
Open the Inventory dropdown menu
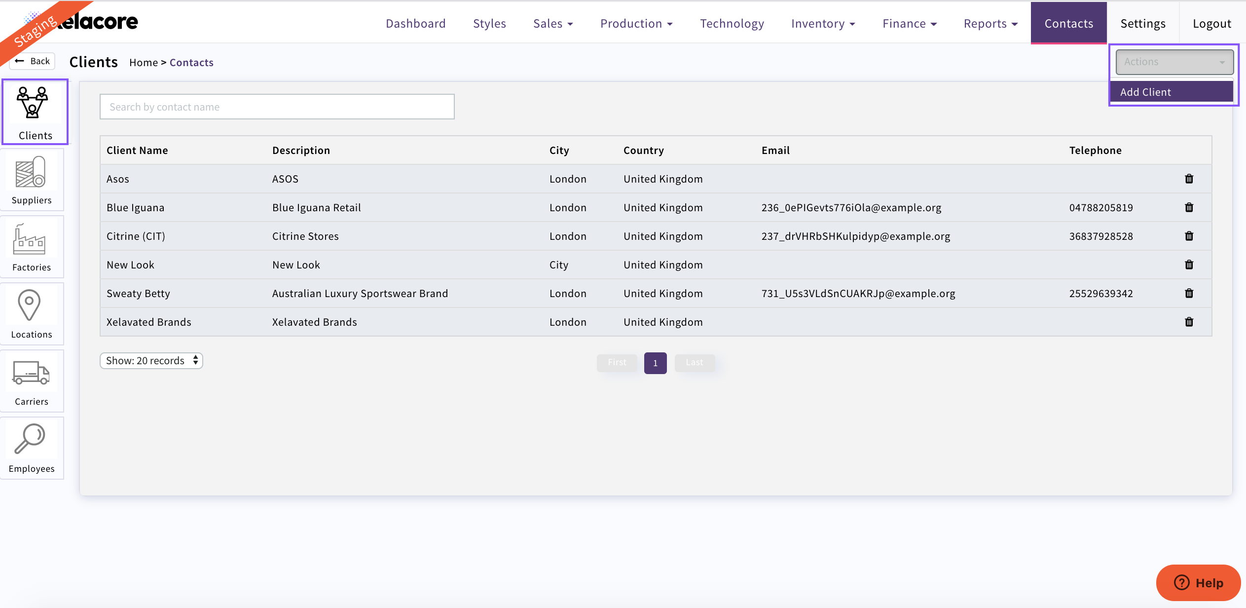coord(822,24)
